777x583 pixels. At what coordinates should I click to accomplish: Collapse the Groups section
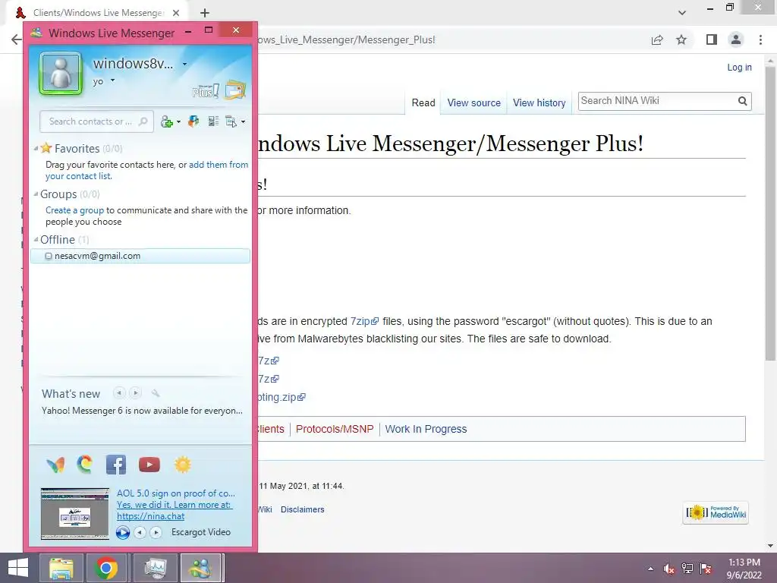[x=36, y=194]
